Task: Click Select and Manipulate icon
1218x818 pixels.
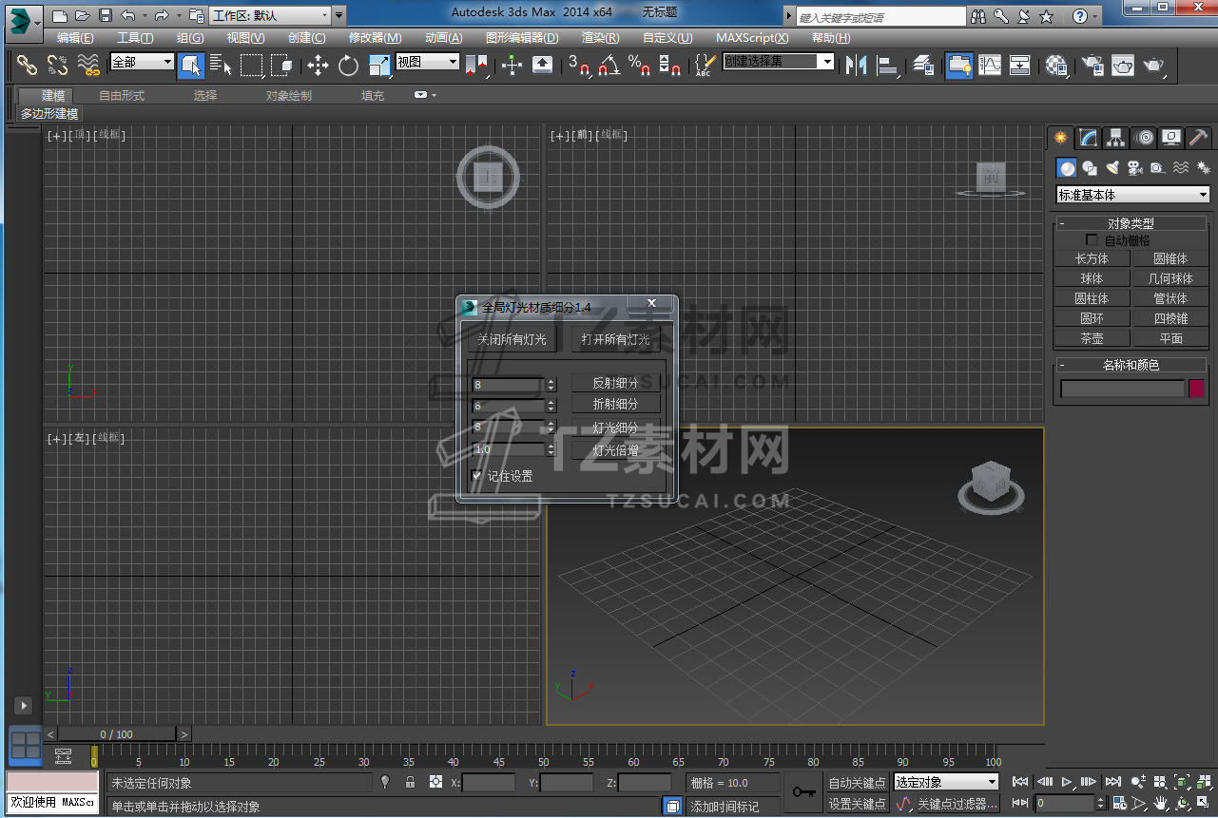Action: (x=512, y=65)
